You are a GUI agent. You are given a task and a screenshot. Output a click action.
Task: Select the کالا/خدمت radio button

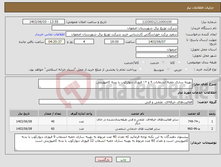143,62
